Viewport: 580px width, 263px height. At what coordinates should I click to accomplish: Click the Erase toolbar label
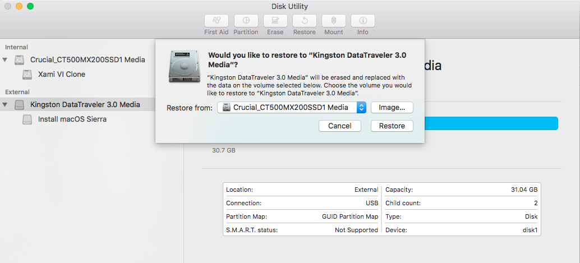[x=275, y=32]
